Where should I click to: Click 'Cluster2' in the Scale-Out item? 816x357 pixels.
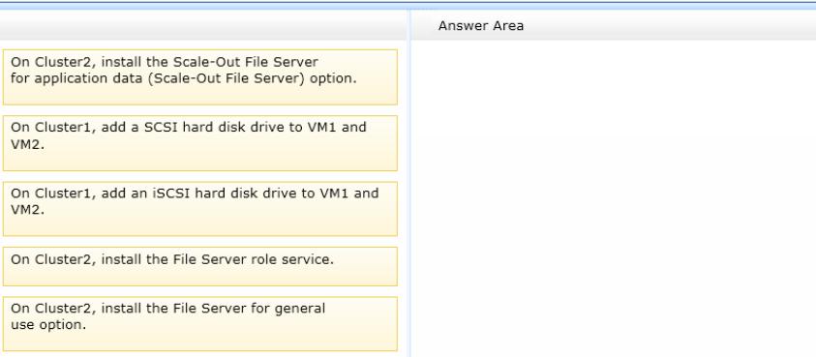point(65,63)
